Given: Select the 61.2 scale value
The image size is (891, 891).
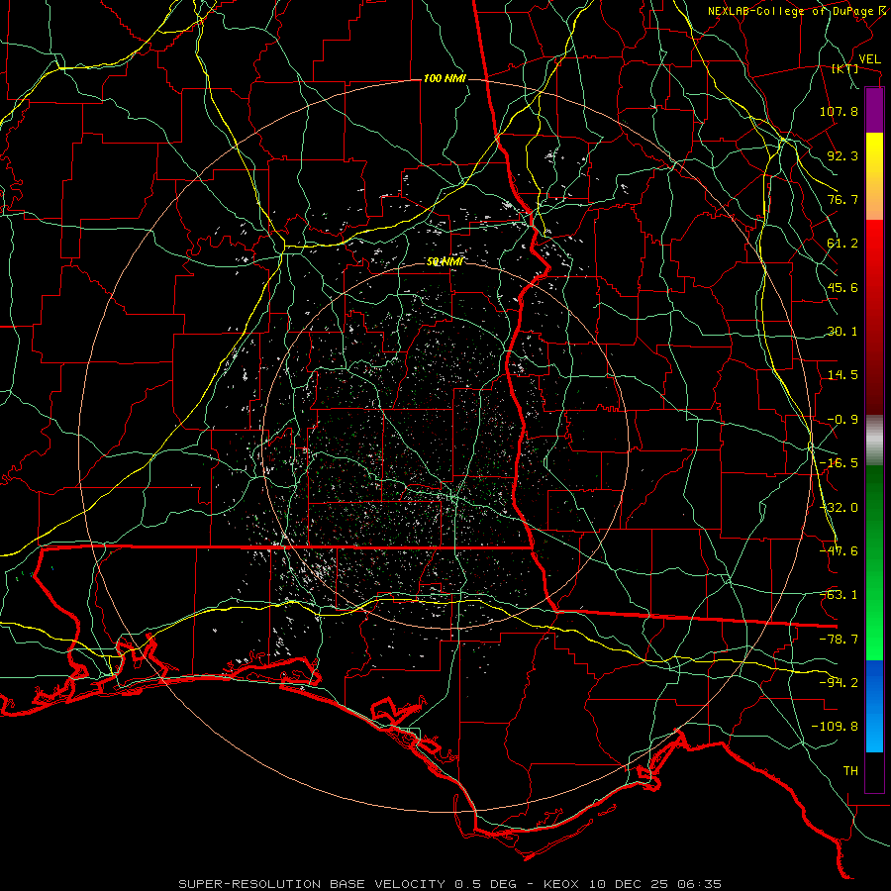Looking at the screenshot, I should pos(842,244).
